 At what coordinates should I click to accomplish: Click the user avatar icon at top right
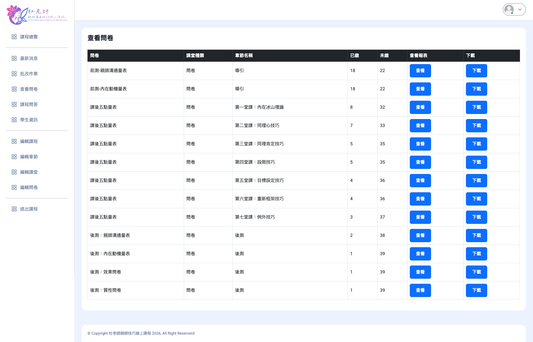[509, 9]
